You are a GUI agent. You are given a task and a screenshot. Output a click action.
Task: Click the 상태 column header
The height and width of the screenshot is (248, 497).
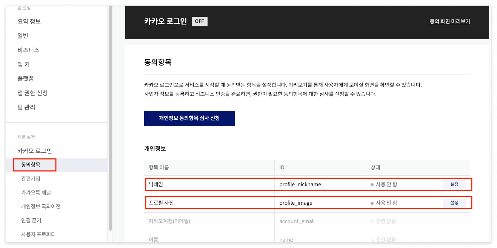418,167
